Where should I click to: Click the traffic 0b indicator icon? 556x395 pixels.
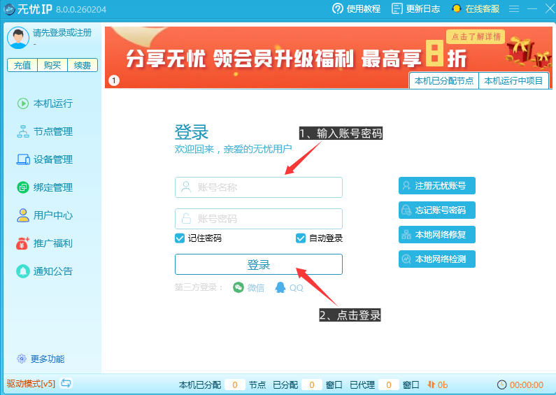(x=432, y=385)
